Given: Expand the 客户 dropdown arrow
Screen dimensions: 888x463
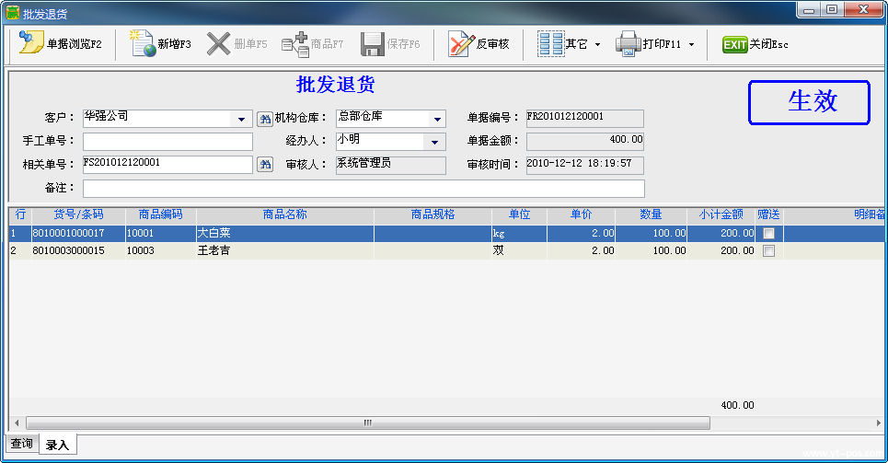Looking at the screenshot, I should 241,119.
